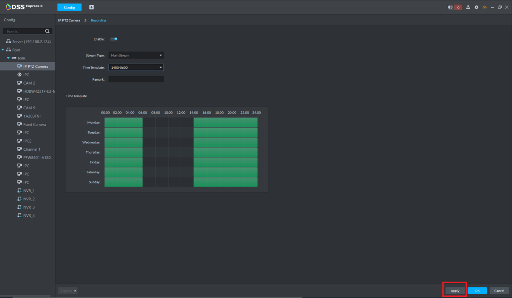Expand the Copy to arrow
512x298 pixels.
click(x=76, y=291)
